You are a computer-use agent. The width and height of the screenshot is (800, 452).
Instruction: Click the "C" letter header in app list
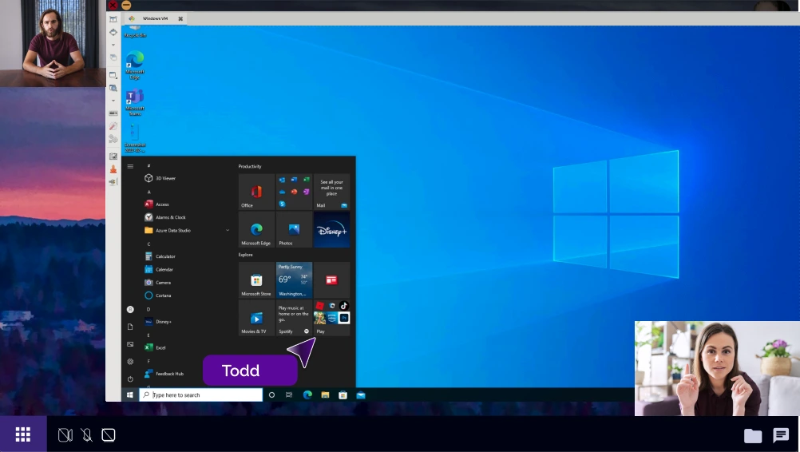point(149,244)
